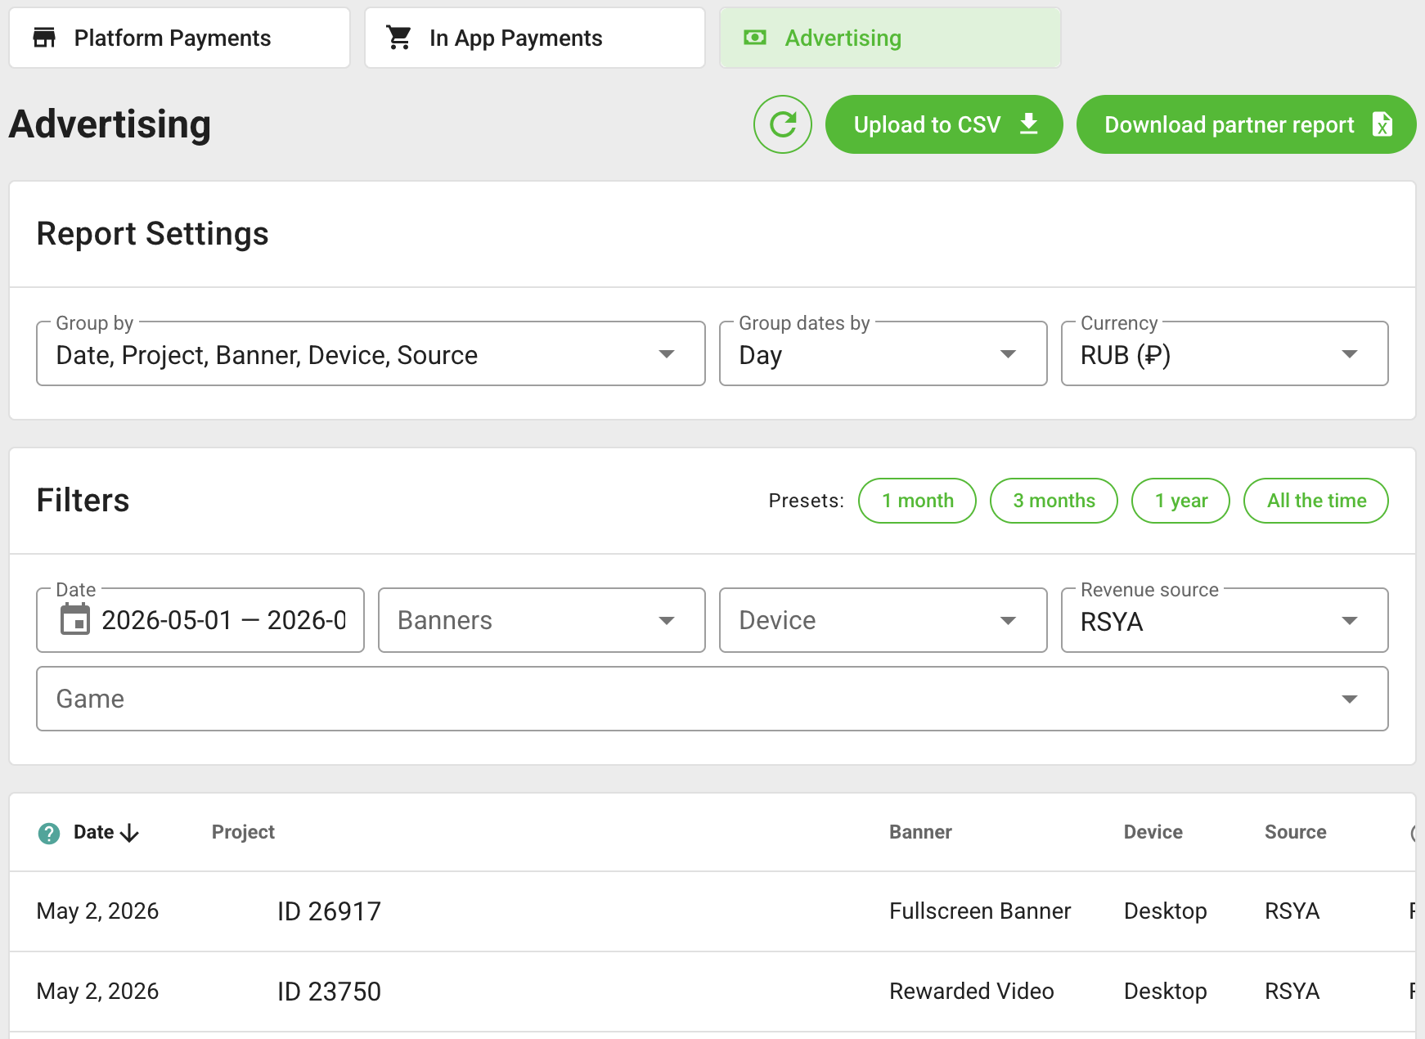This screenshot has width=1425, height=1039.
Task: Click the money icon in Advertising tab
Action: (x=755, y=38)
